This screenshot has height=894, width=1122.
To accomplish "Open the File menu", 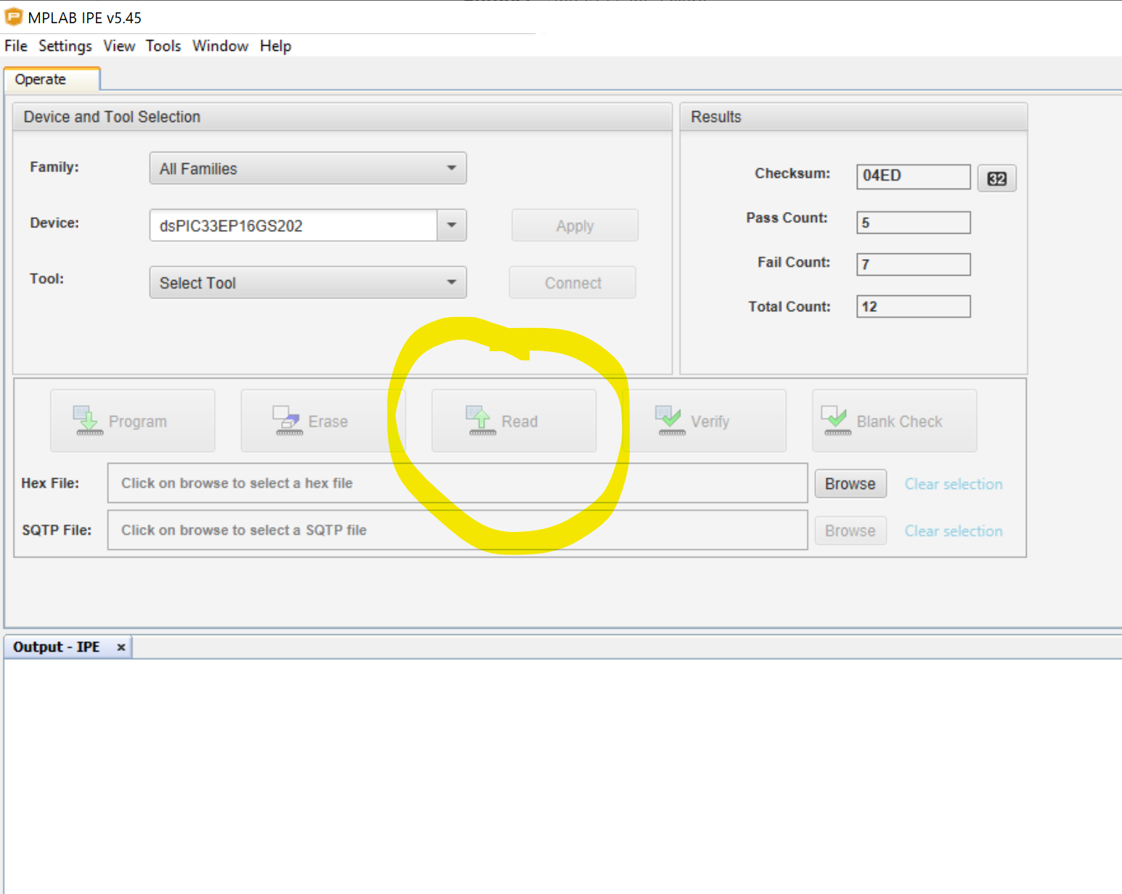I will pos(16,46).
